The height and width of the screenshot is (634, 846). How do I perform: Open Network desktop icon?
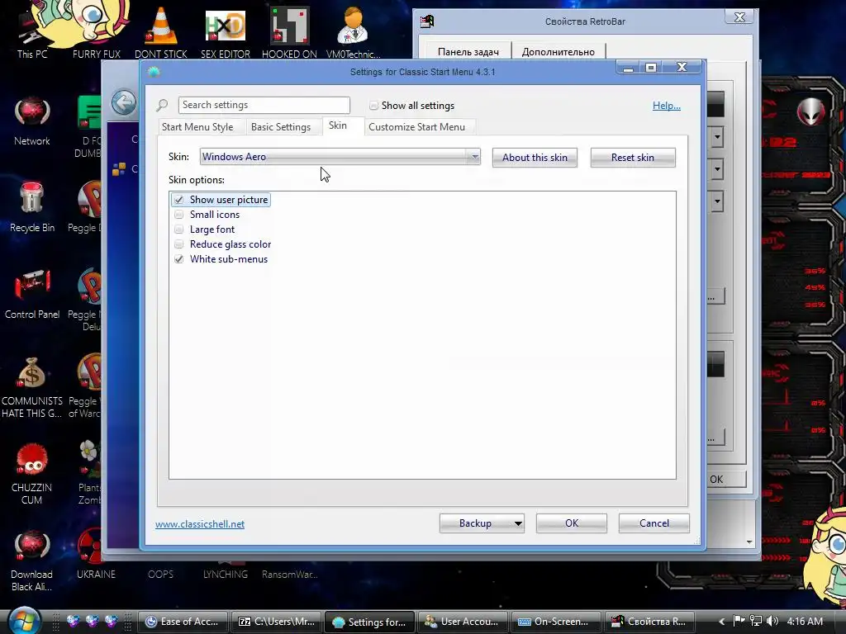coord(32,121)
